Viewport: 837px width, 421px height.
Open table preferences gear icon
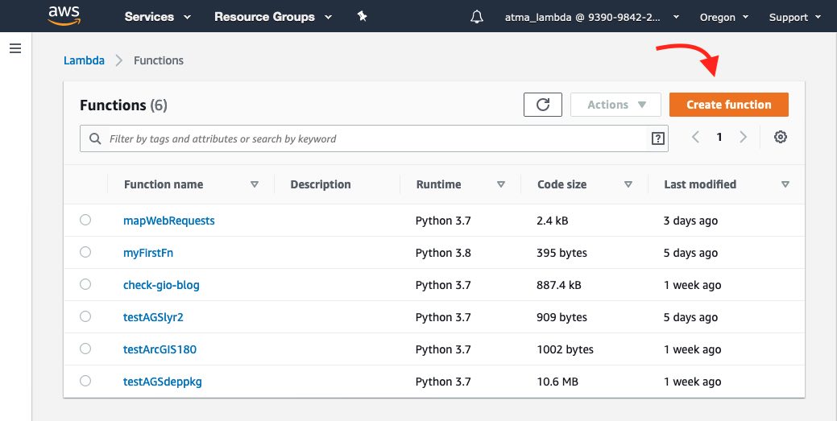(781, 137)
